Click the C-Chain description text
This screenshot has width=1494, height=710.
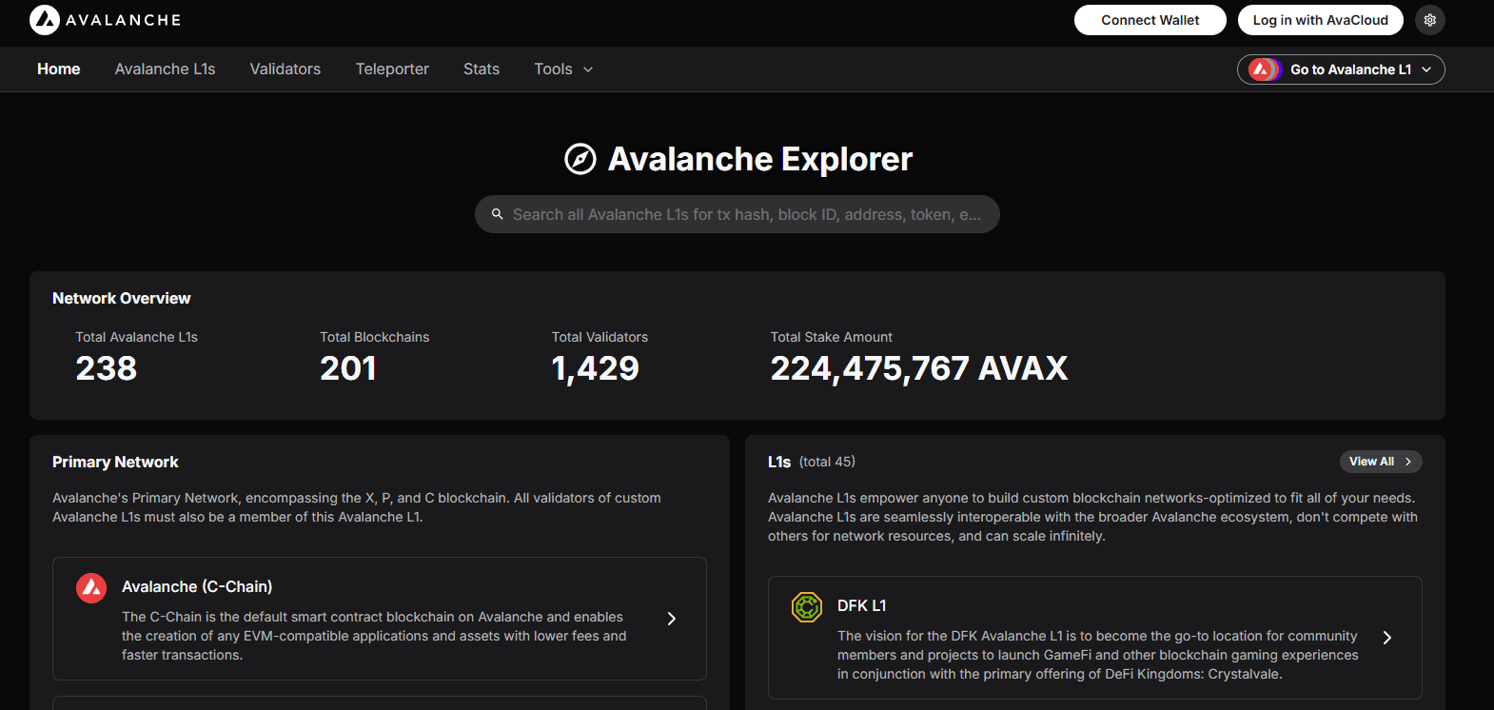click(374, 636)
